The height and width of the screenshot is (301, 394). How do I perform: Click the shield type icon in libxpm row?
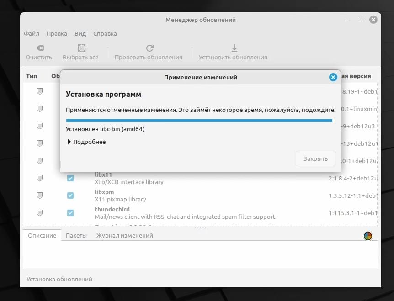40,195
